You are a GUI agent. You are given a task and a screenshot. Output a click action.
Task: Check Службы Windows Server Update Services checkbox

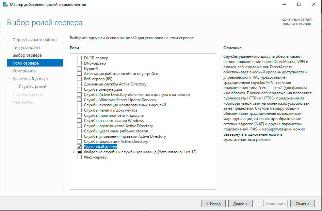coord(79,100)
